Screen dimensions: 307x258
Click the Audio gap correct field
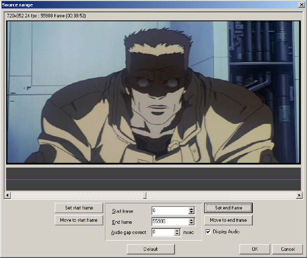click(x=163, y=232)
